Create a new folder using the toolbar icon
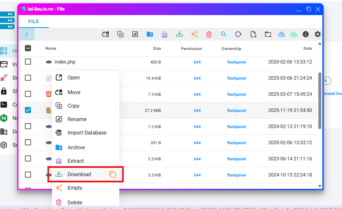 268,34
